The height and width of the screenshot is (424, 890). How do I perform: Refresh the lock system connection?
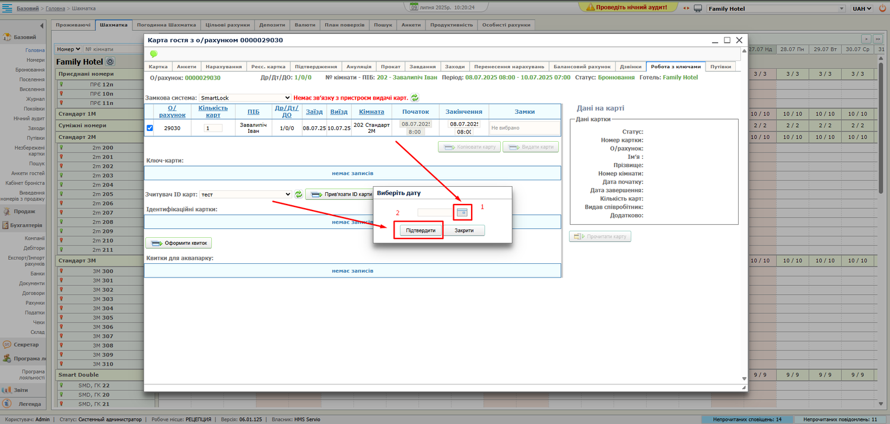tap(415, 97)
